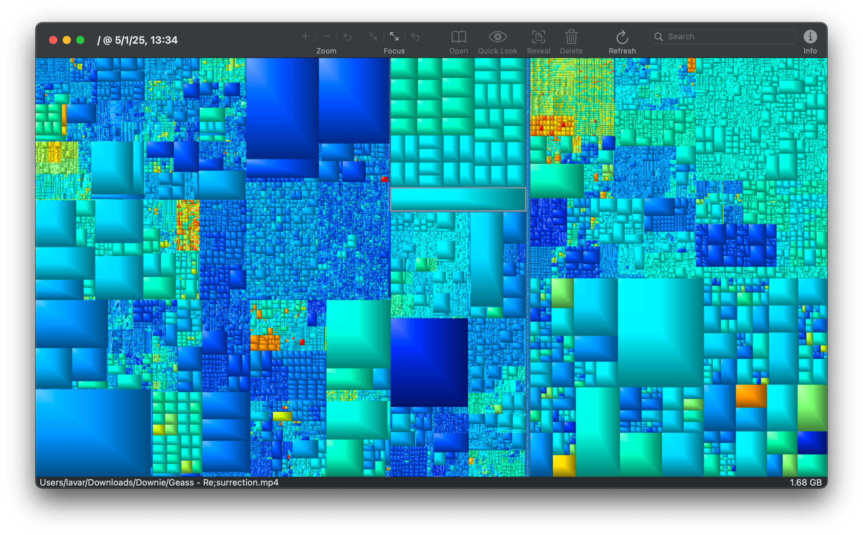The width and height of the screenshot is (863, 535).
Task: Move focus down with inward arrows icon
Action: click(373, 37)
